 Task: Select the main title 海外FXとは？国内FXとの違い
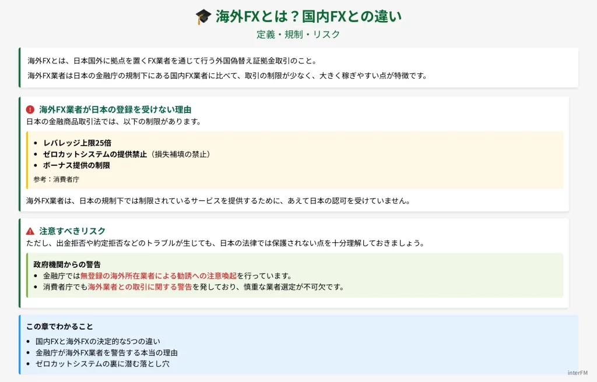[308, 16]
